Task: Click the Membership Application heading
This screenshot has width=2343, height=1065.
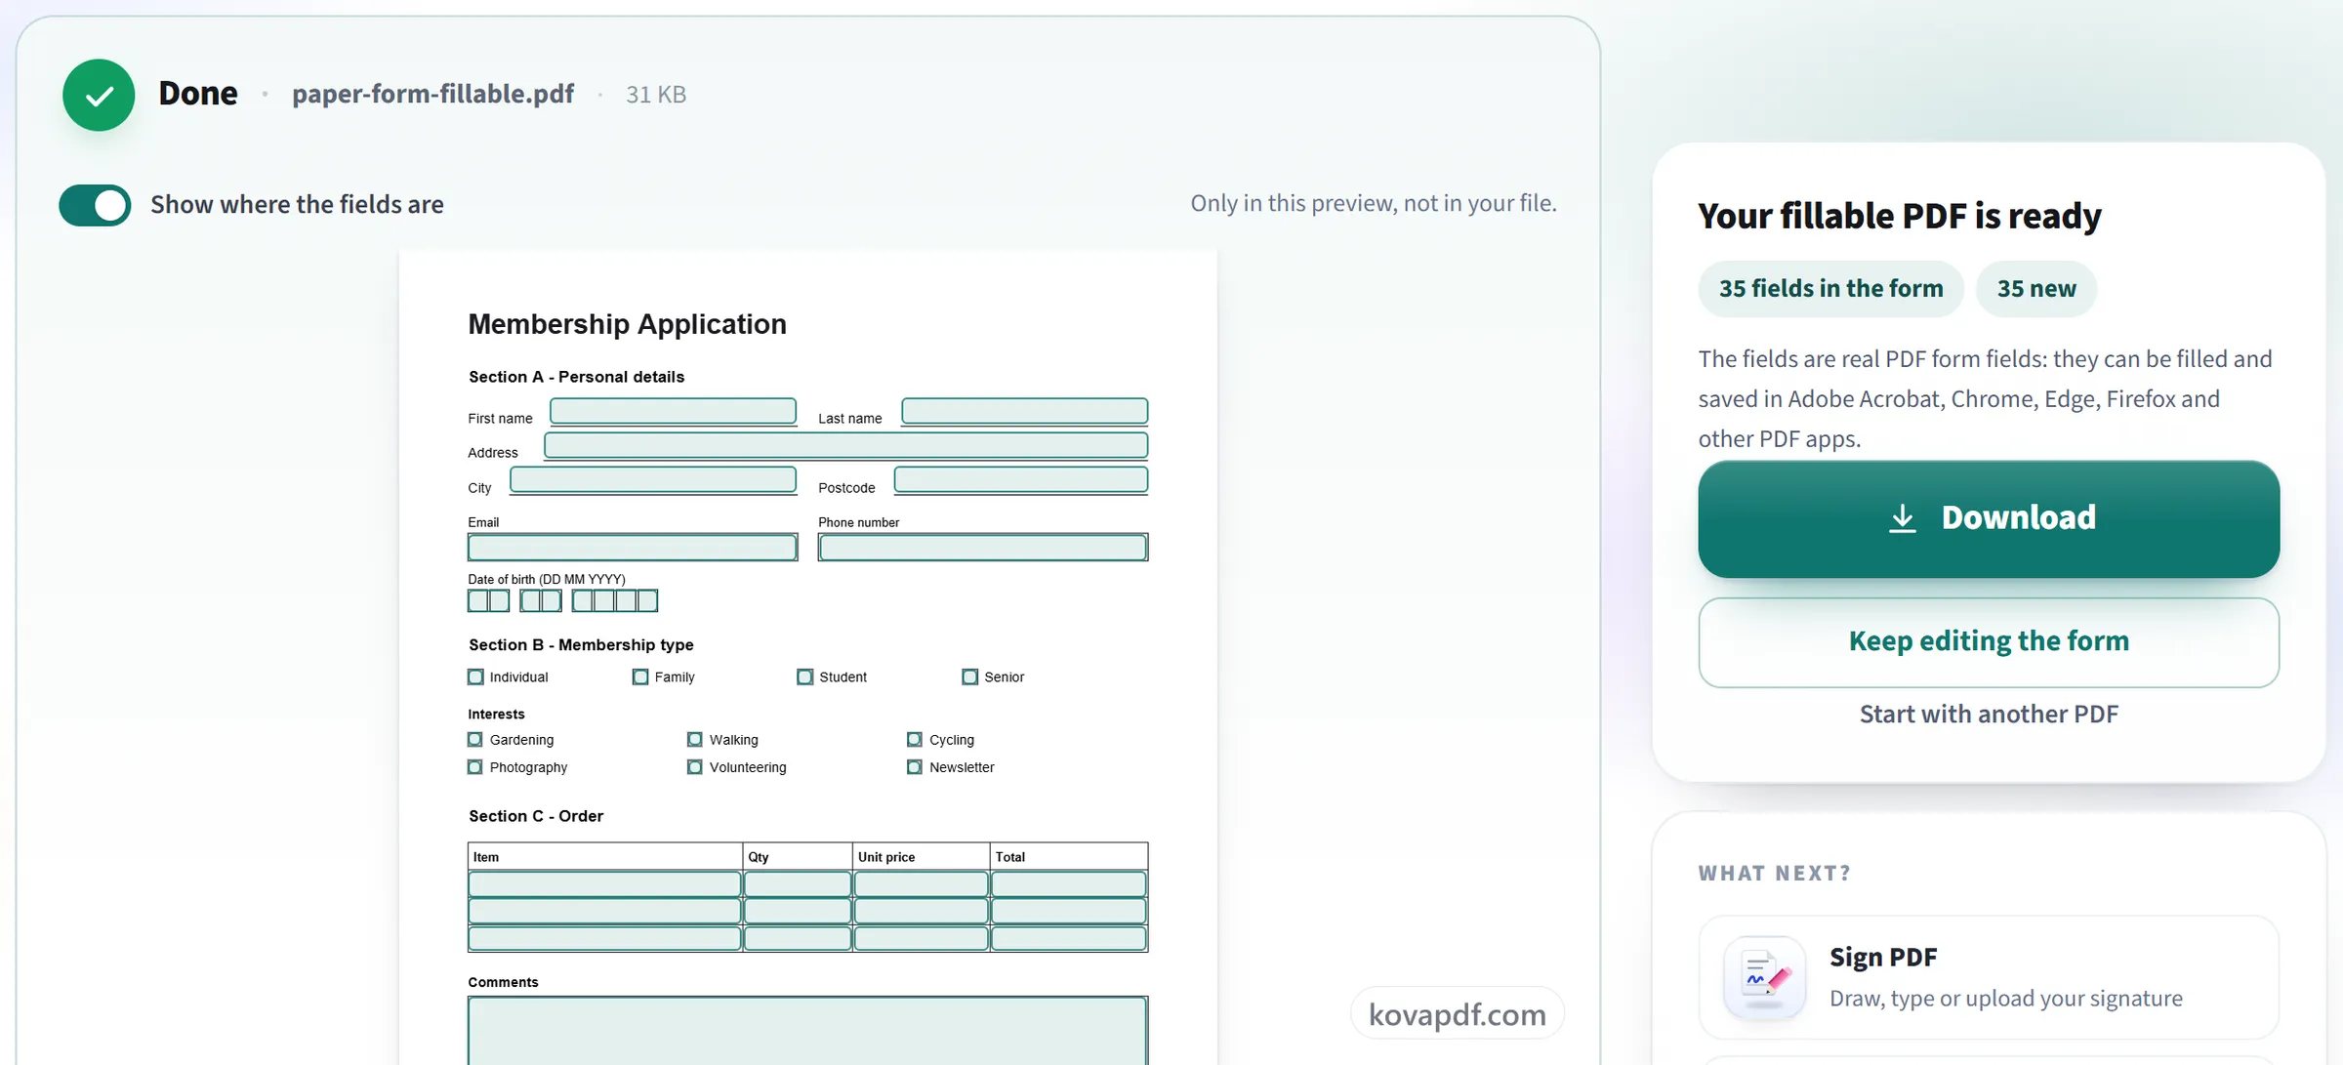Action: [627, 324]
